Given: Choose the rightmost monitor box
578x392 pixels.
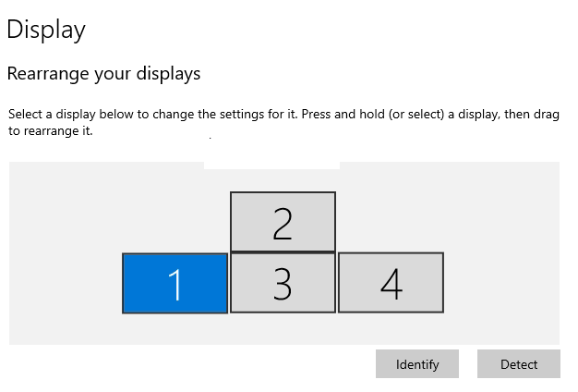Looking at the screenshot, I should [391, 283].
